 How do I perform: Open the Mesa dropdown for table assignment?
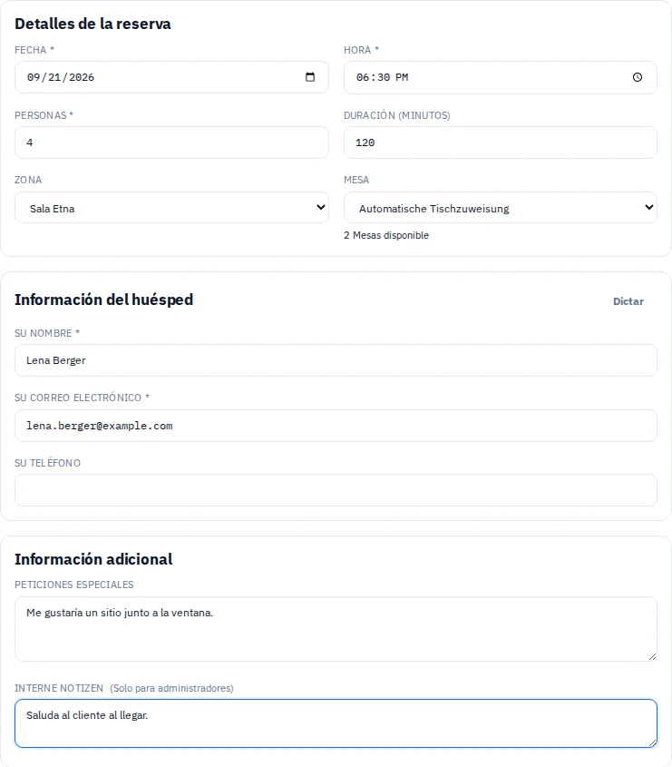click(501, 207)
